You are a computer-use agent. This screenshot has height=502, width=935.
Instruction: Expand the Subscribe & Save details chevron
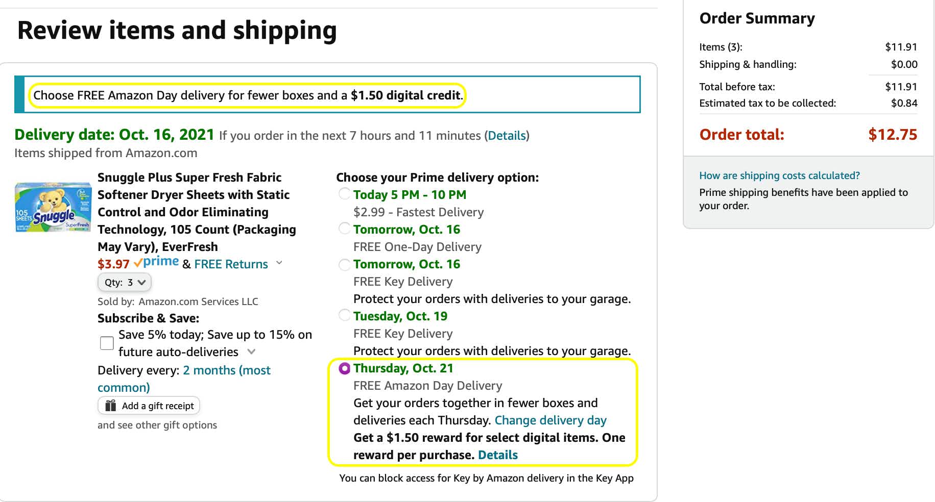251,352
